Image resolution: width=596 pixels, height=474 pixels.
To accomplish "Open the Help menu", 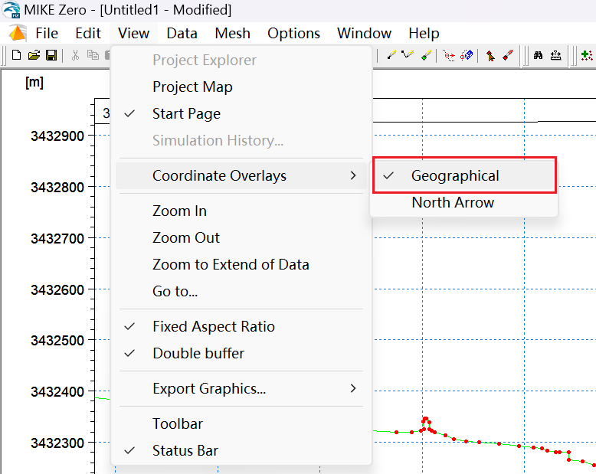I will [424, 34].
